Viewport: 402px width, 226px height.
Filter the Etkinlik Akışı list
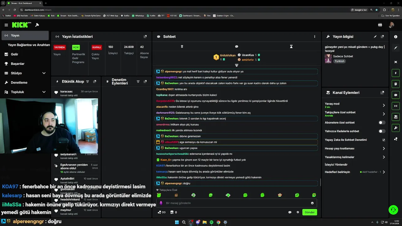pos(88,82)
